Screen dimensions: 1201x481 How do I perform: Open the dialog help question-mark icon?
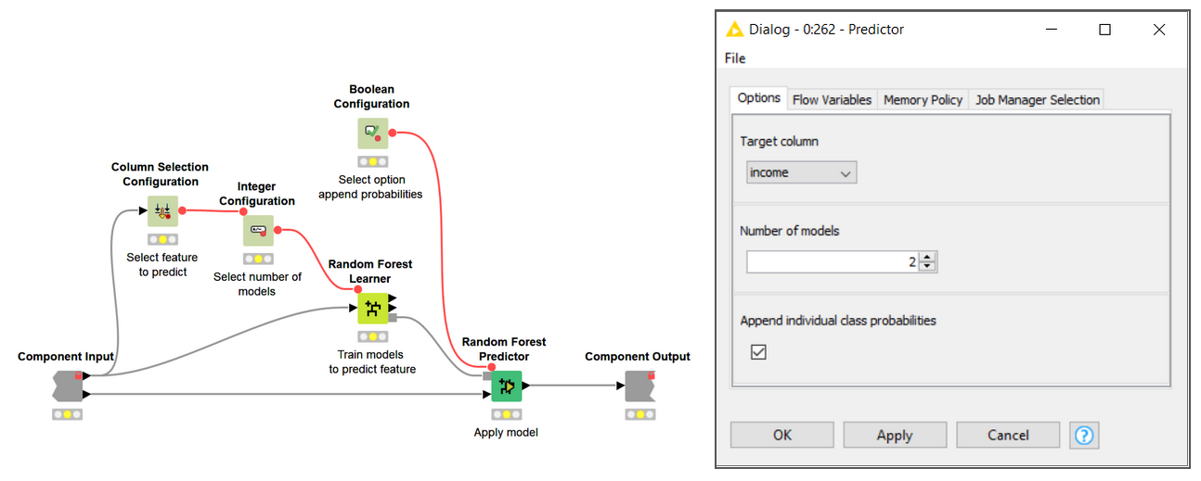pos(1084,435)
